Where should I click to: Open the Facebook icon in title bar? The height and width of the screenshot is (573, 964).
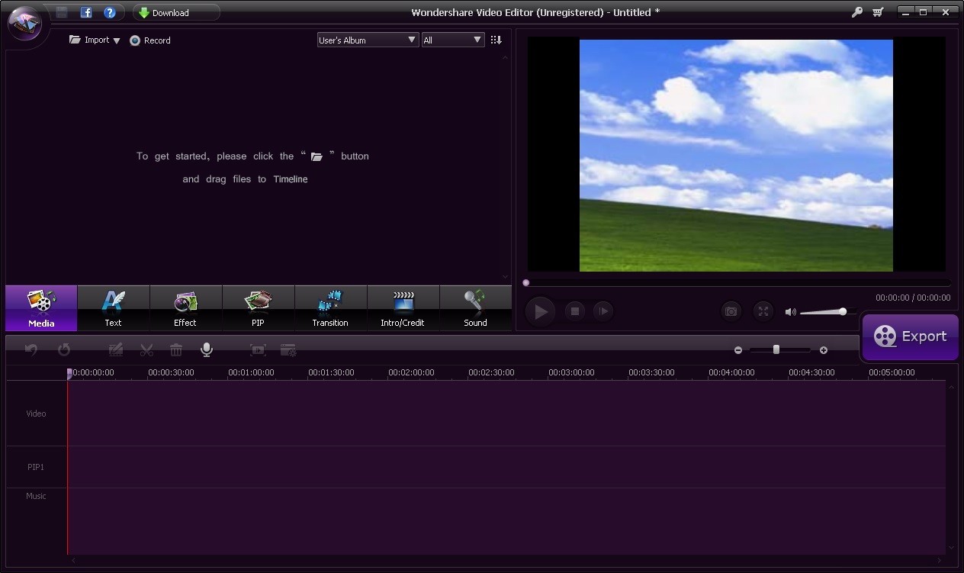pos(86,12)
